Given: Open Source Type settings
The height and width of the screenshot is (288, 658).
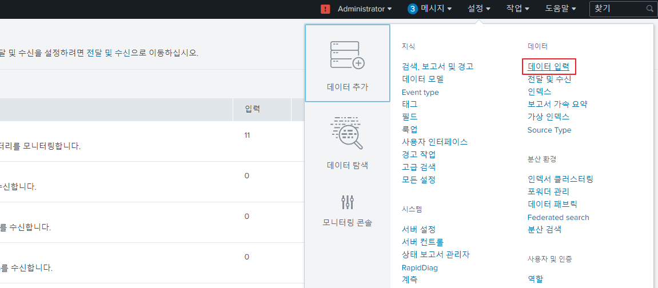Looking at the screenshot, I should point(549,130).
